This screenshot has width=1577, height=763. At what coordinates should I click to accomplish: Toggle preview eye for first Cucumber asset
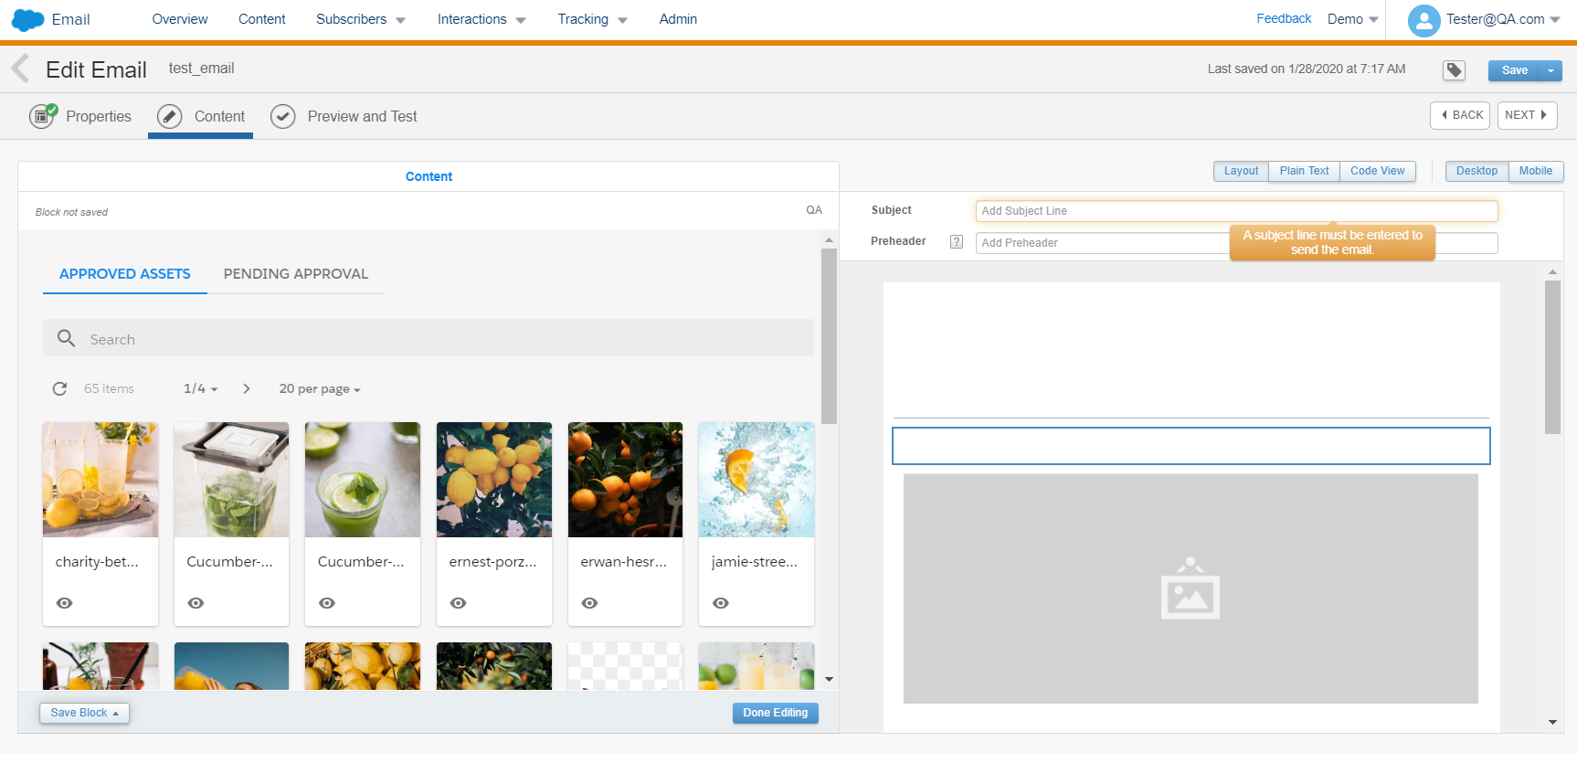pos(196,603)
